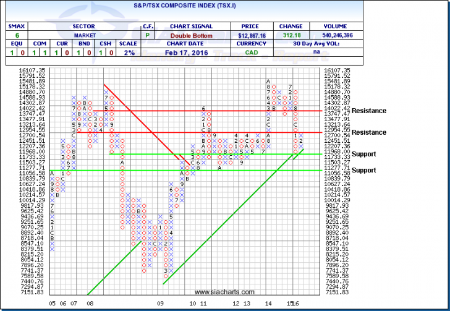The width and height of the screenshot is (450, 311).
Task: Click the upper Support label
Action: pos(365,153)
